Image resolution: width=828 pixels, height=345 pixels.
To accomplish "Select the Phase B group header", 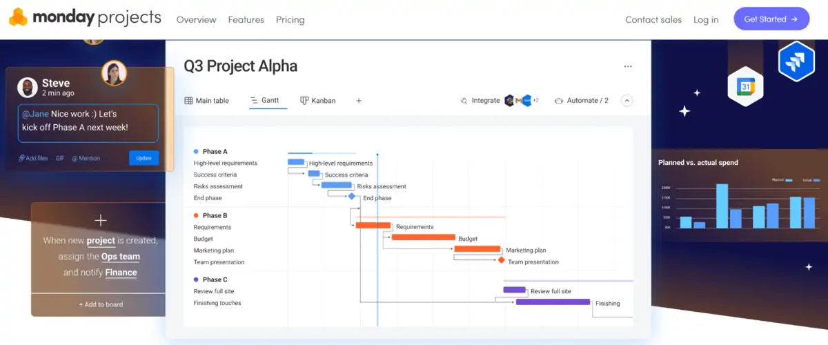I will point(215,216).
